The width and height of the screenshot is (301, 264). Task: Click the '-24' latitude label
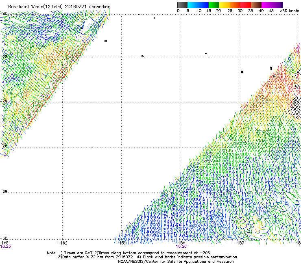(4, 101)
